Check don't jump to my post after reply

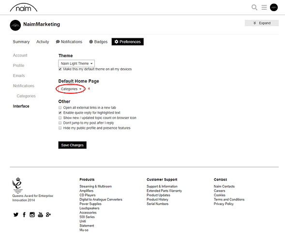pyautogui.click(x=60, y=123)
